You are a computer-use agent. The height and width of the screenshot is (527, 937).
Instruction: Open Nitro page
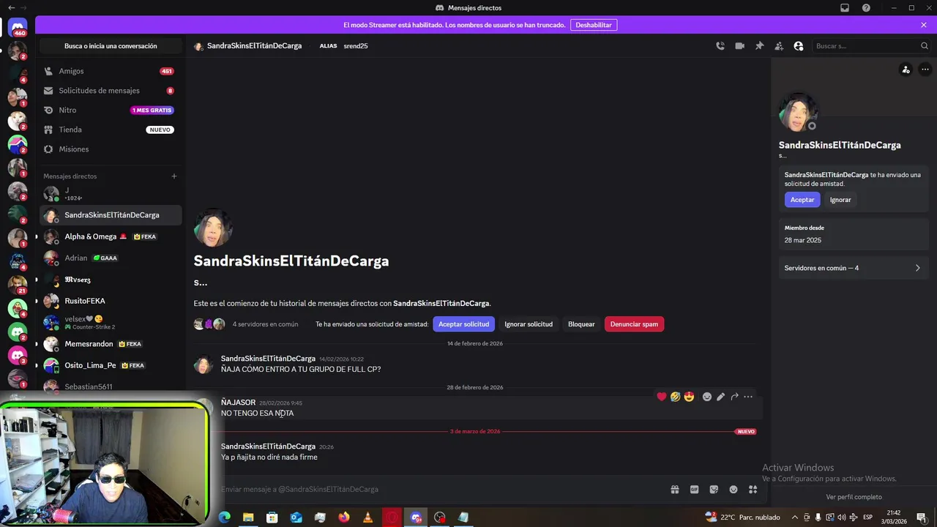(109, 110)
